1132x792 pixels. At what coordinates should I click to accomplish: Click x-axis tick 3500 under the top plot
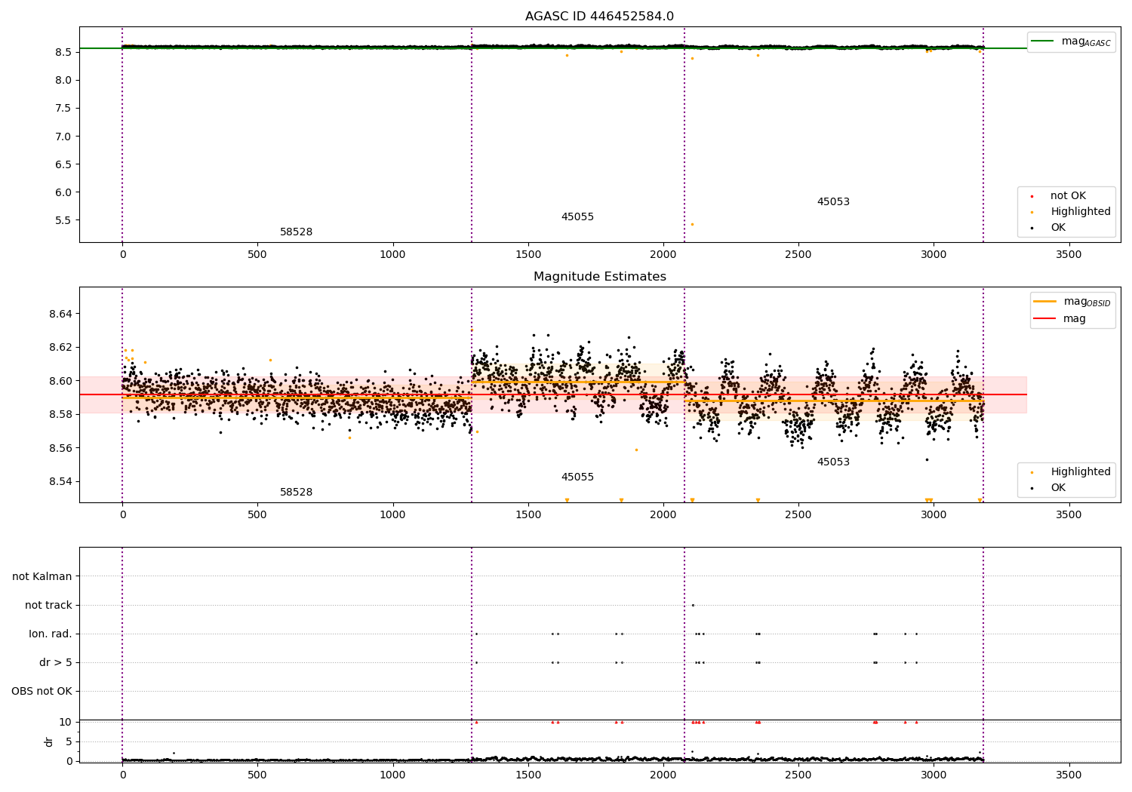click(x=1069, y=254)
